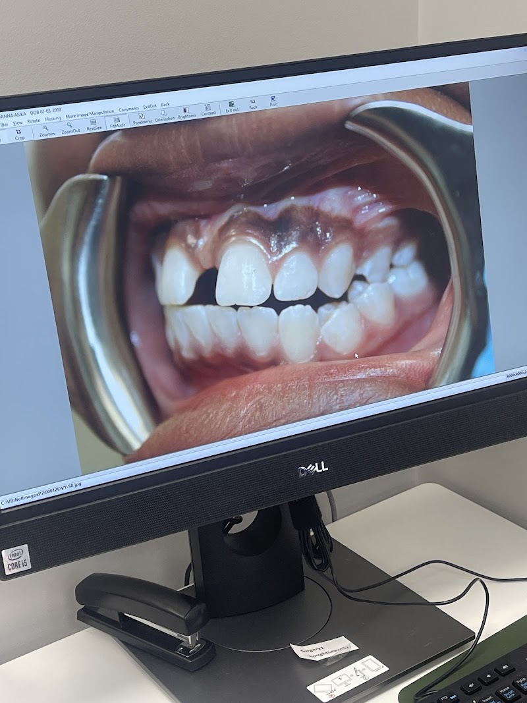Open the Rotate menu

pos(34,121)
